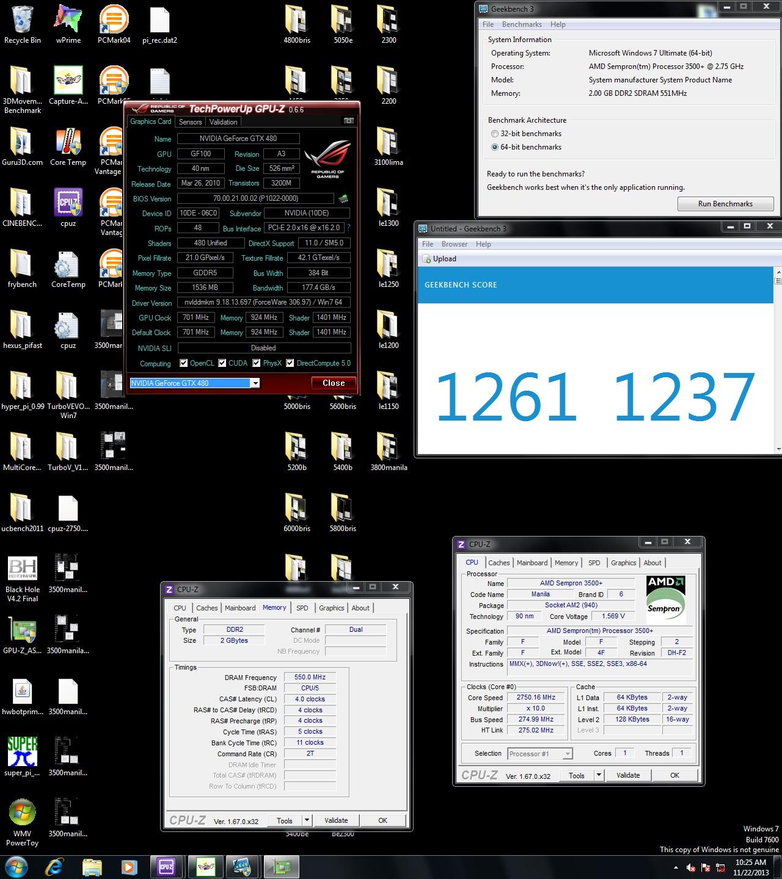Click Validate in the CPU-Z CPU window
782x879 pixels.
click(x=628, y=775)
